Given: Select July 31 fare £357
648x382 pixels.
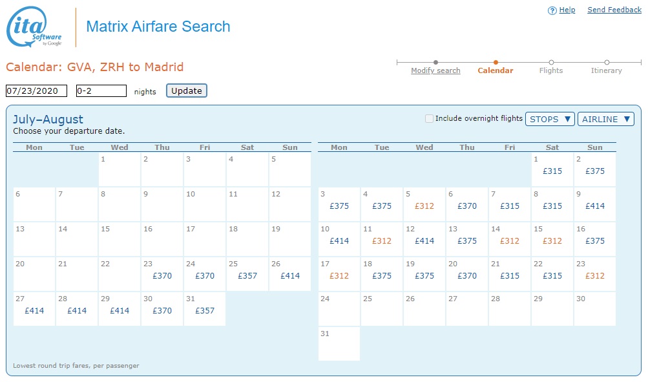Looking at the screenshot, I should tap(205, 310).
